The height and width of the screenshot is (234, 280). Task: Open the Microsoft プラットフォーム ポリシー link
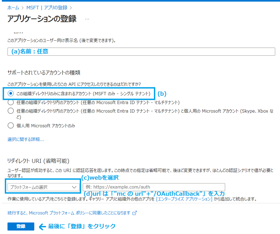(69, 213)
